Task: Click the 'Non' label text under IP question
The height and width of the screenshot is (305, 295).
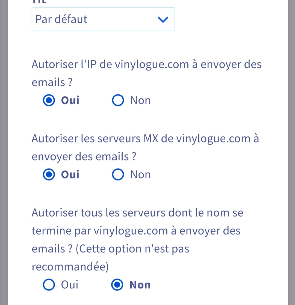Action: pyautogui.click(x=140, y=100)
